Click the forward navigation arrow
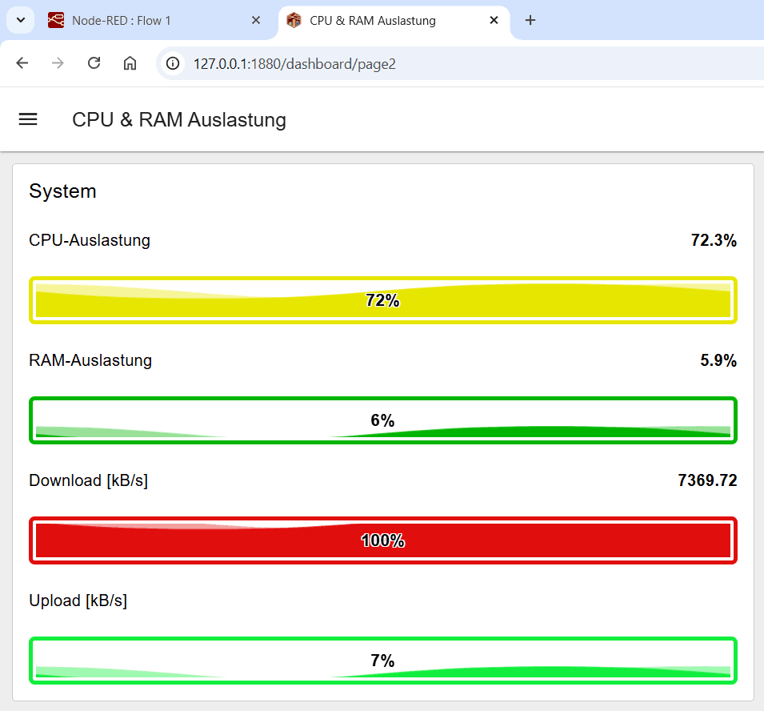 [x=58, y=63]
